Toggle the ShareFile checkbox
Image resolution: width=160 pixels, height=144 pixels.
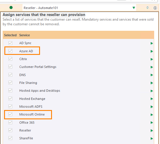(x=10, y=138)
